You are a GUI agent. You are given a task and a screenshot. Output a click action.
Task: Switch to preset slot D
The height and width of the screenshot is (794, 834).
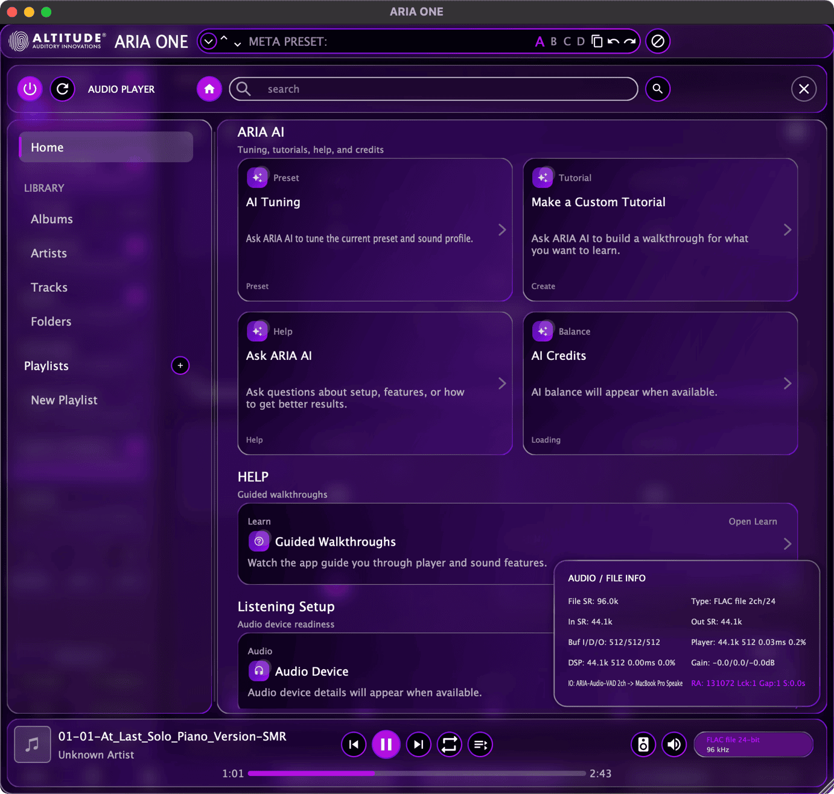(x=581, y=42)
